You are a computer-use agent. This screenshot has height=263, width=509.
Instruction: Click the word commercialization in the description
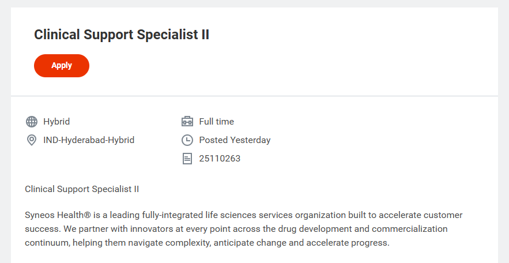(x=410, y=229)
